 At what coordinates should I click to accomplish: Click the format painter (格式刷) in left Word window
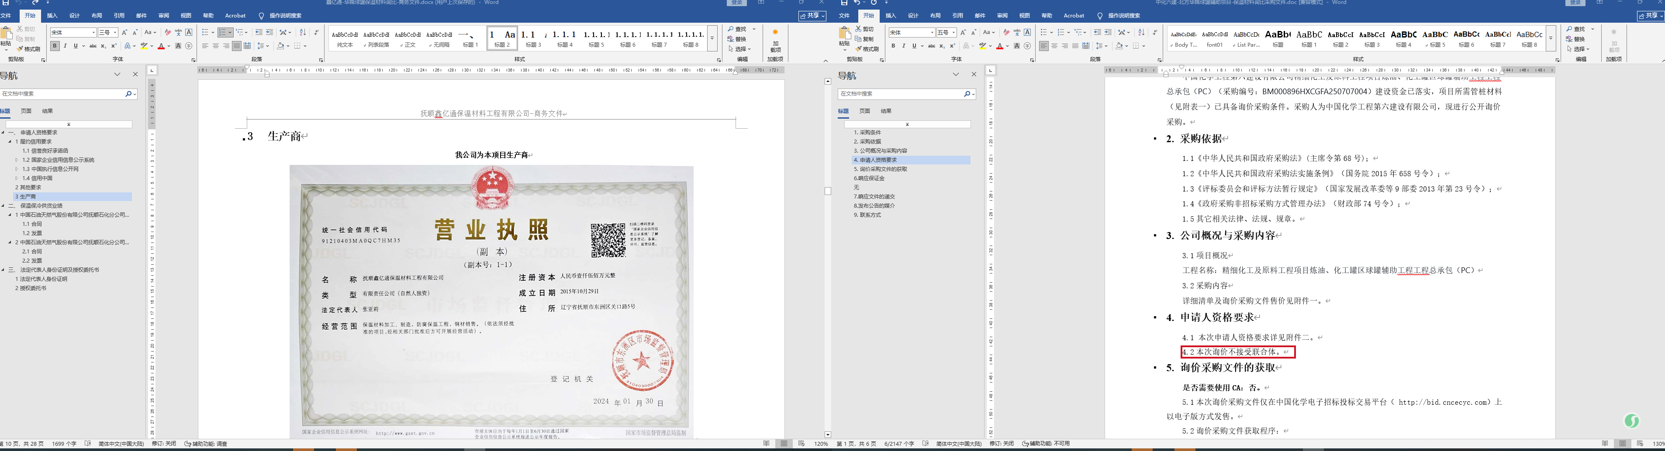coord(28,49)
